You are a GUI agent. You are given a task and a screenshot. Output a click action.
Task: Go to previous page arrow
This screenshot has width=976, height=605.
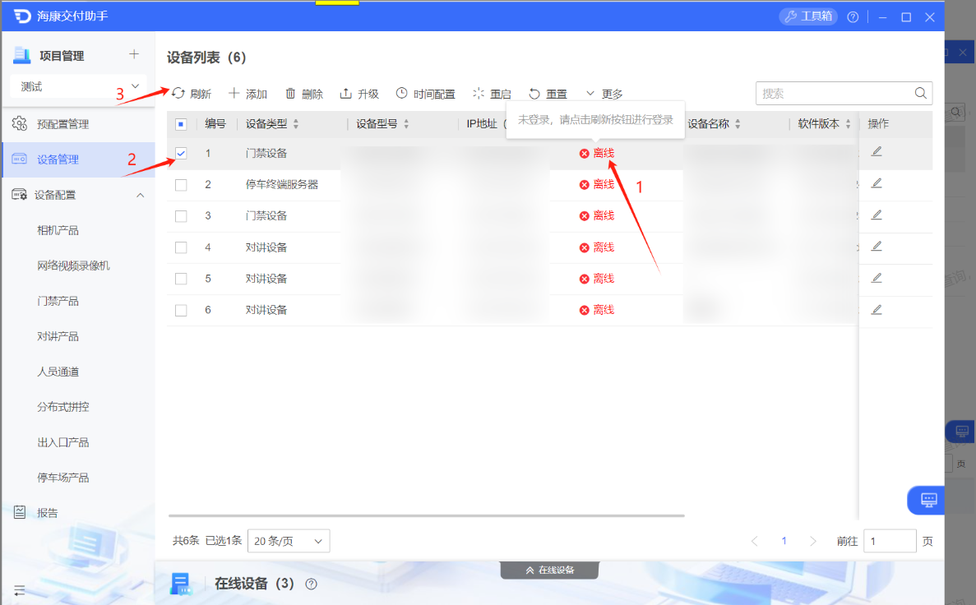(755, 541)
